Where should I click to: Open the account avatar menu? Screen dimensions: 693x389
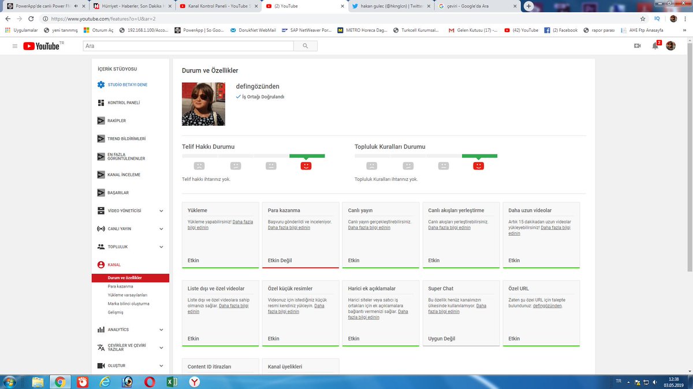(x=670, y=46)
